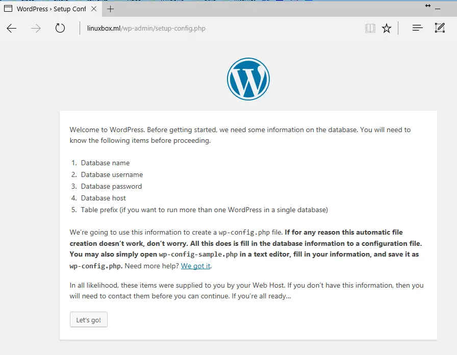
Task: Click the 'Welcome to WordPress' text
Action: coord(107,130)
